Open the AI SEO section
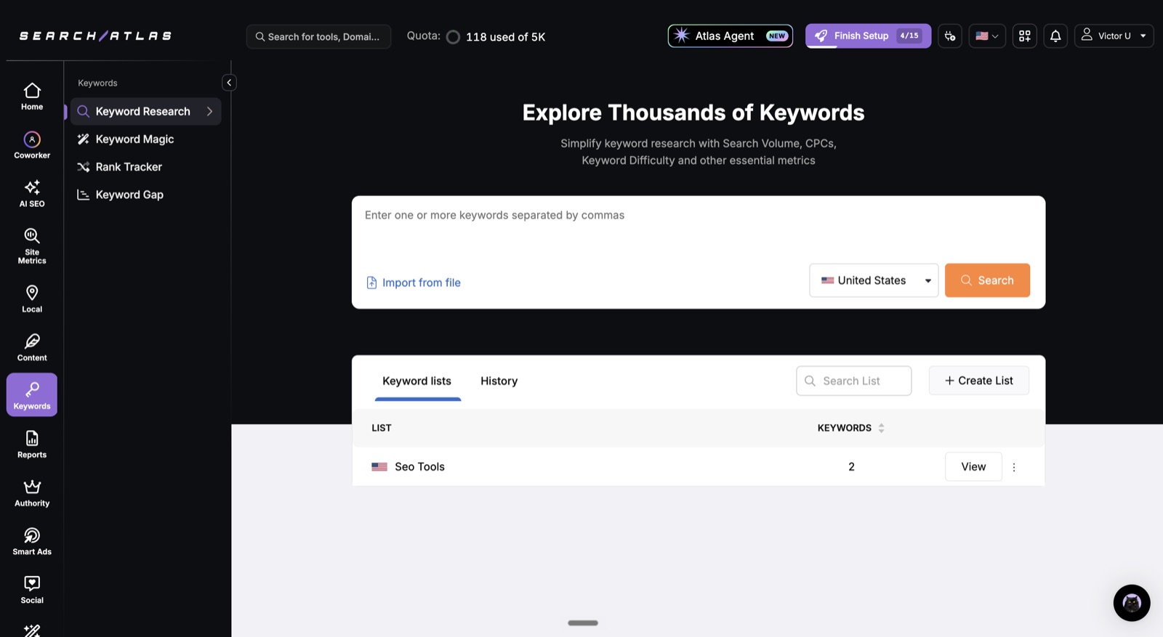The image size is (1163, 637). point(32,194)
